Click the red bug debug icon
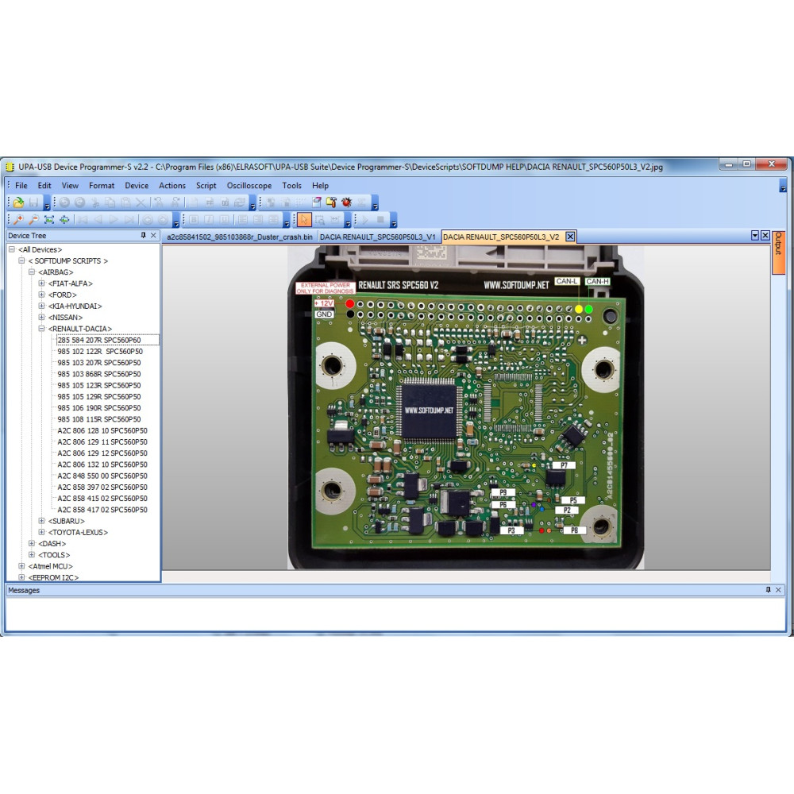The image size is (794, 794). pyautogui.click(x=346, y=202)
